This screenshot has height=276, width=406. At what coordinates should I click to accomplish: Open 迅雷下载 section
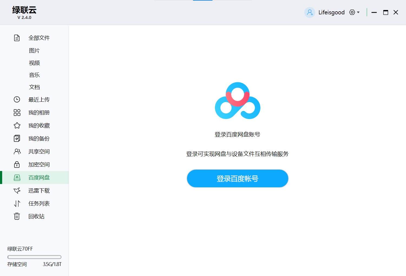coord(39,190)
